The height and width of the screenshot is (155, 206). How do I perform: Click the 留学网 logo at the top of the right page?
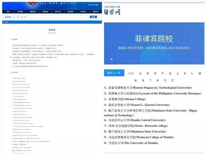pyautogui.click(x=112, y=12)
